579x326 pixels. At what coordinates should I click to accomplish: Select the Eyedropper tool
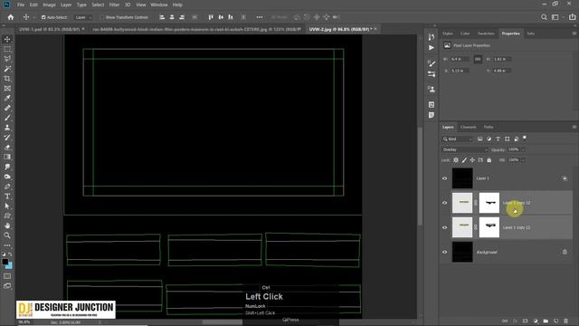pos(7,98)
